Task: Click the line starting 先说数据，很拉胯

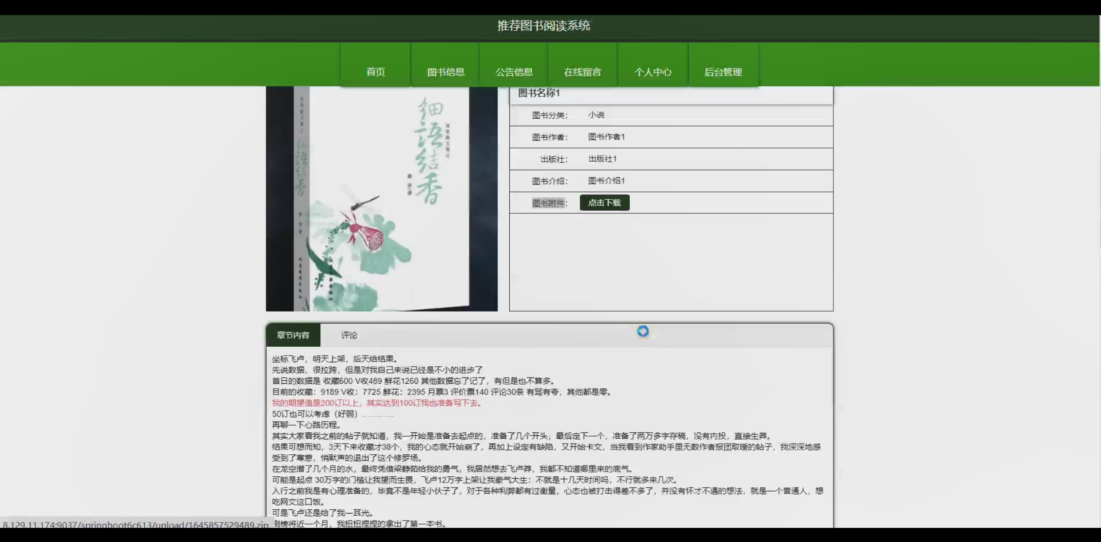Action: [x=377, y=370]
